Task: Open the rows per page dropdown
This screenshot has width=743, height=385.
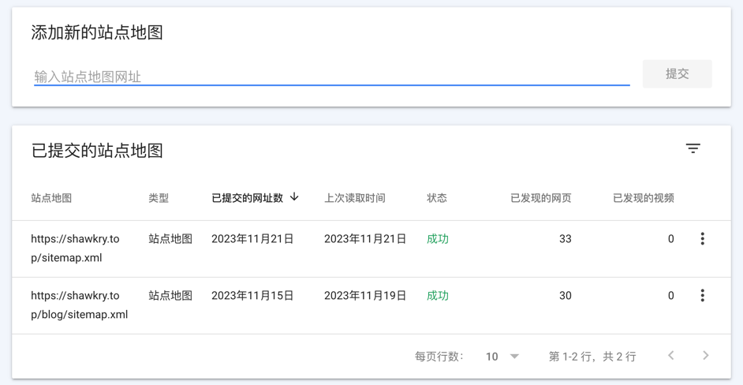Action: tap(502, 357)
